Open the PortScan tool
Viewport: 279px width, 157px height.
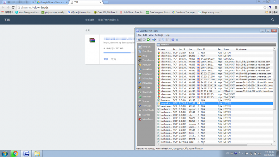145,65
